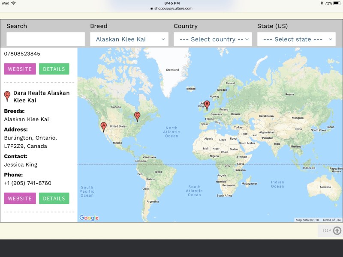The height and width of the screenshot is (257, 343).
Task: Click map marker B over the United Kingdom
Action: [x=207, y=105]
